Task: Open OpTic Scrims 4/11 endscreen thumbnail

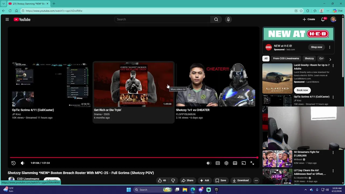Action: (51, 85)
